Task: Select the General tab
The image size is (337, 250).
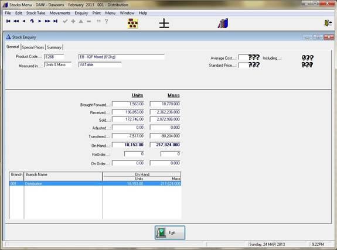Action: pos(13,47)
